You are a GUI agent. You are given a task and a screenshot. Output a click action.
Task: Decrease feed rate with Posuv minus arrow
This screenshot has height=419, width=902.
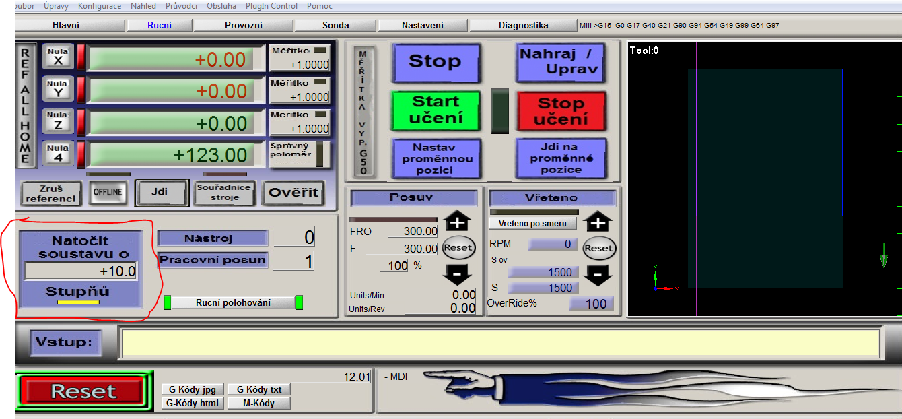458,274
